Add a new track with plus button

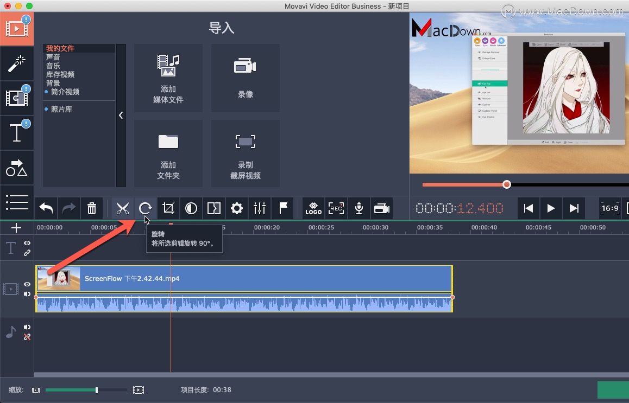pos(16,228)
